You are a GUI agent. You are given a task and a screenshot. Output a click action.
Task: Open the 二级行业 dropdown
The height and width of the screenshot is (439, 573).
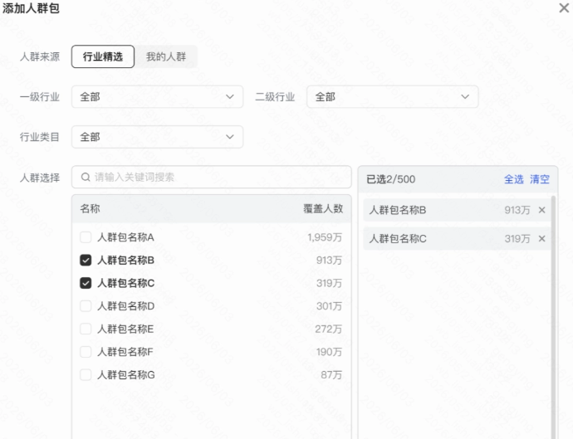[x=393, y=97]
